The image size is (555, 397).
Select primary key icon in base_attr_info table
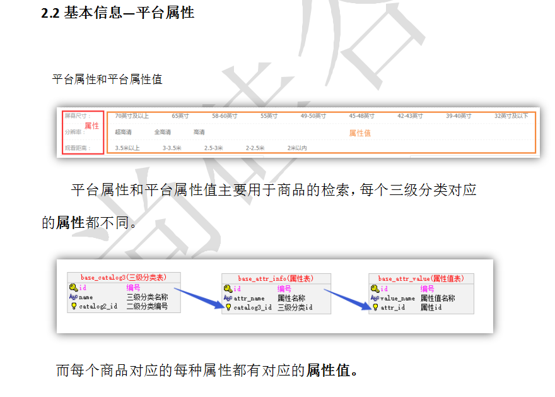tap(228, 288)
